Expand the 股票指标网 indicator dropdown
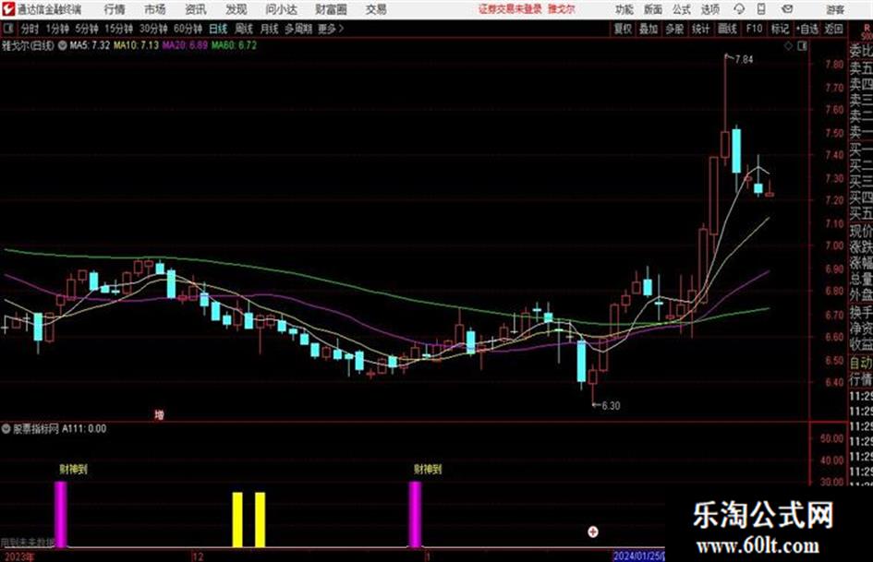This screenshot has width=873, height=562. (x=6, y=429)
